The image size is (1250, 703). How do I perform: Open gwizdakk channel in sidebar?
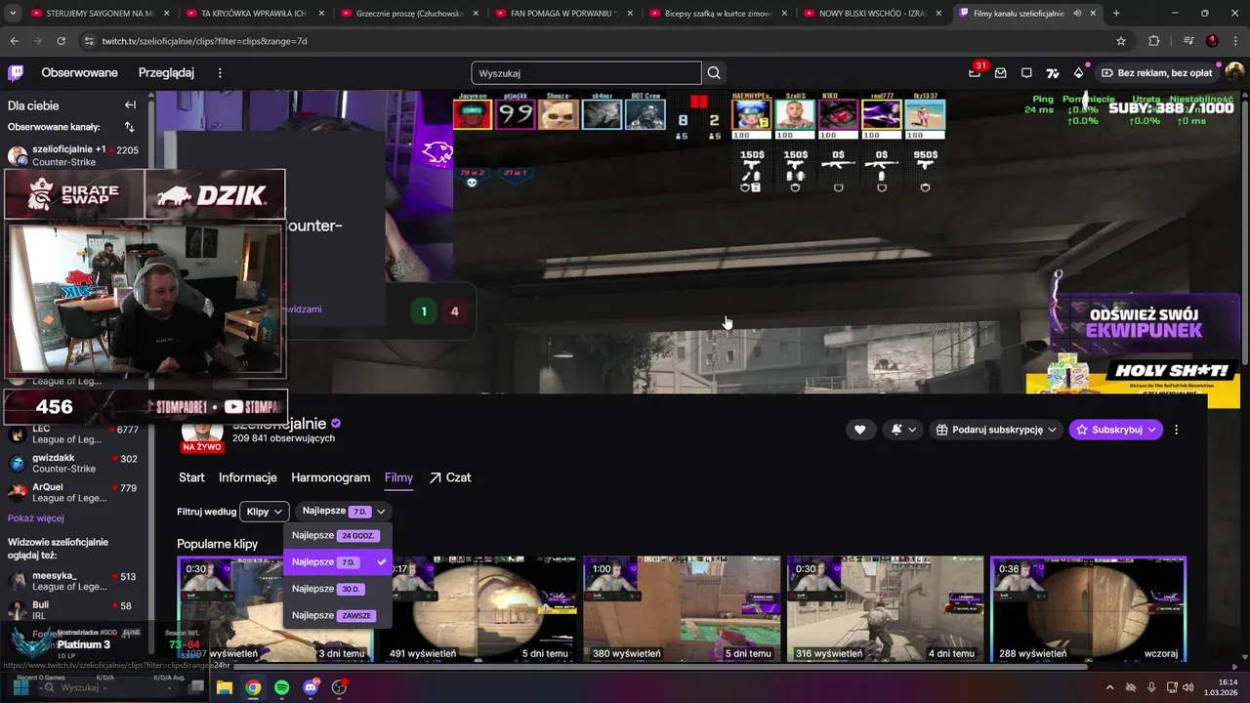pos(73,464)
